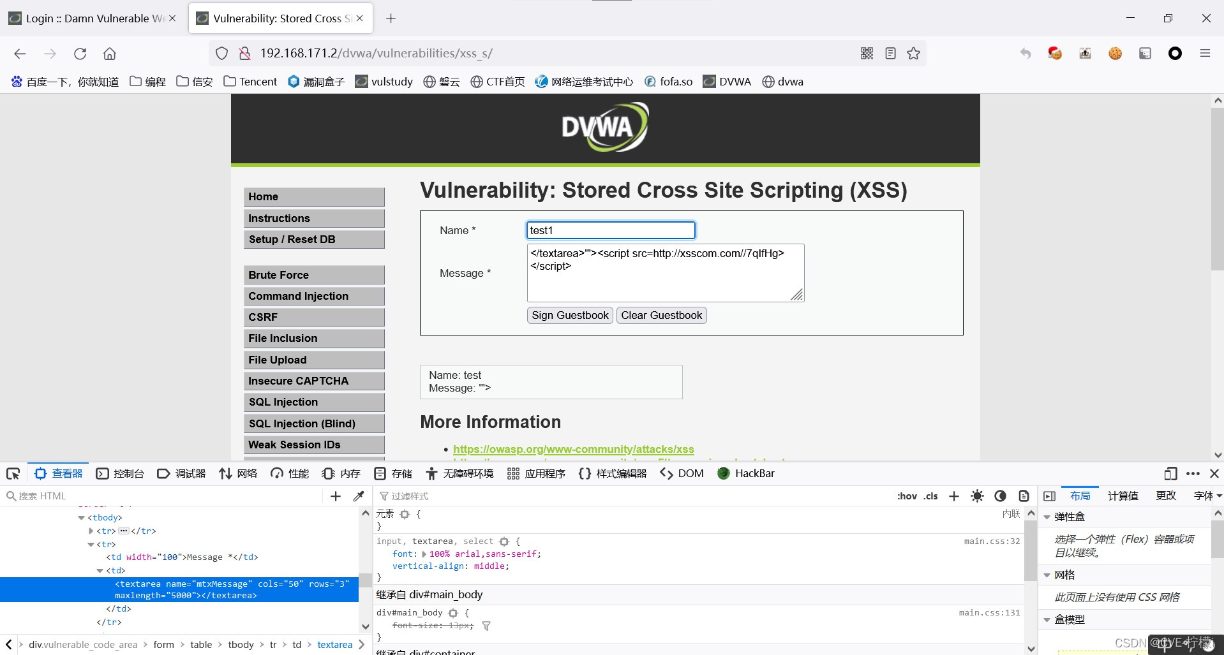Open insecure connection lock icon info

coord(244,54)
